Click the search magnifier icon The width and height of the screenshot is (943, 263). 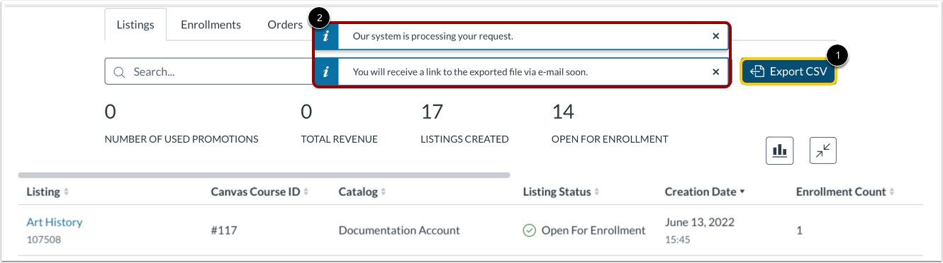(x=119, y=72)
